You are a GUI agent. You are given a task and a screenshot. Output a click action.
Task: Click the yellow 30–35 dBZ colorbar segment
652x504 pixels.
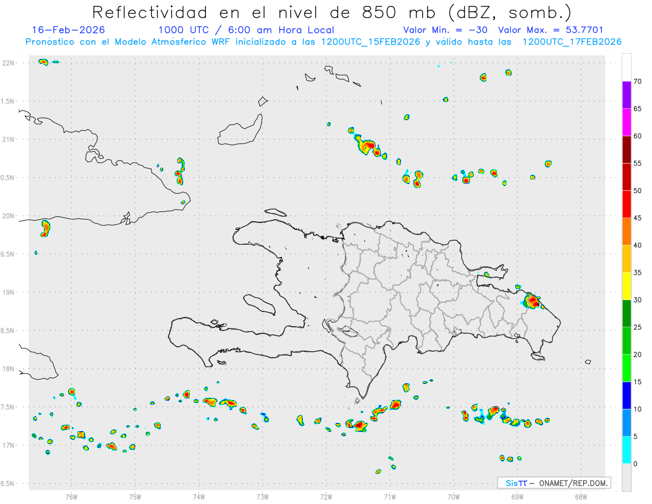(x=626, y=286)
